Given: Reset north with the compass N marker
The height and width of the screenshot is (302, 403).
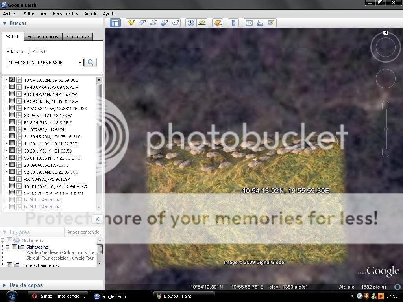Looking at the screenshot, I should pyautogui.click(x=386, y=33).
